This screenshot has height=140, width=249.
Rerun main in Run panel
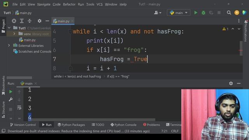11,92
